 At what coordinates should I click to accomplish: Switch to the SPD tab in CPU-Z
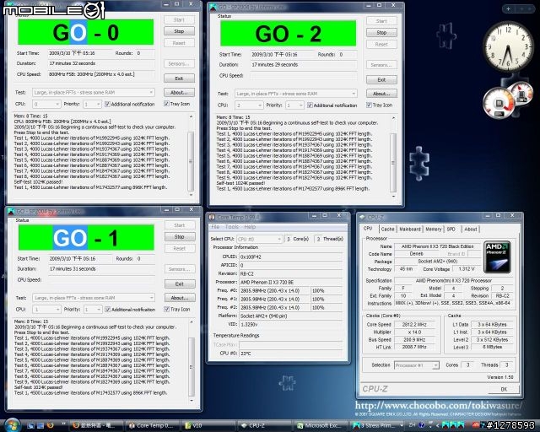tap(451, 229)
